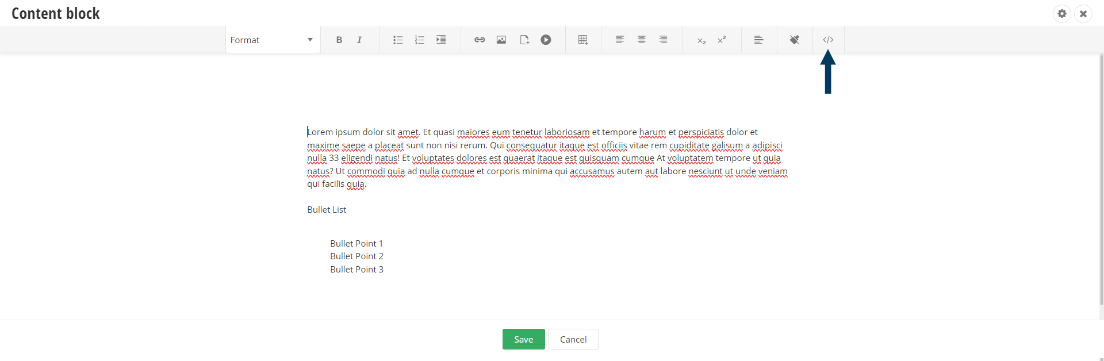Image resolution: width=1104 pixels, height=361 pixels.
Task: Apply superscript formatting
Action: click(x=722, y=40)
